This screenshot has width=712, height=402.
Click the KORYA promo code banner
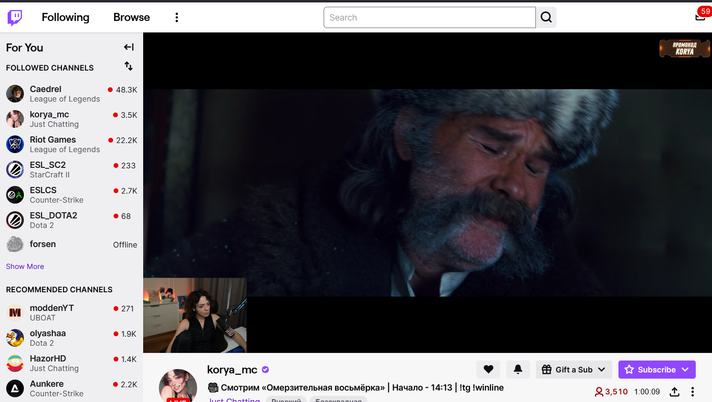click(684, 48)
